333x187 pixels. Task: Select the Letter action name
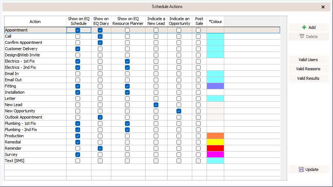point(10,98)
